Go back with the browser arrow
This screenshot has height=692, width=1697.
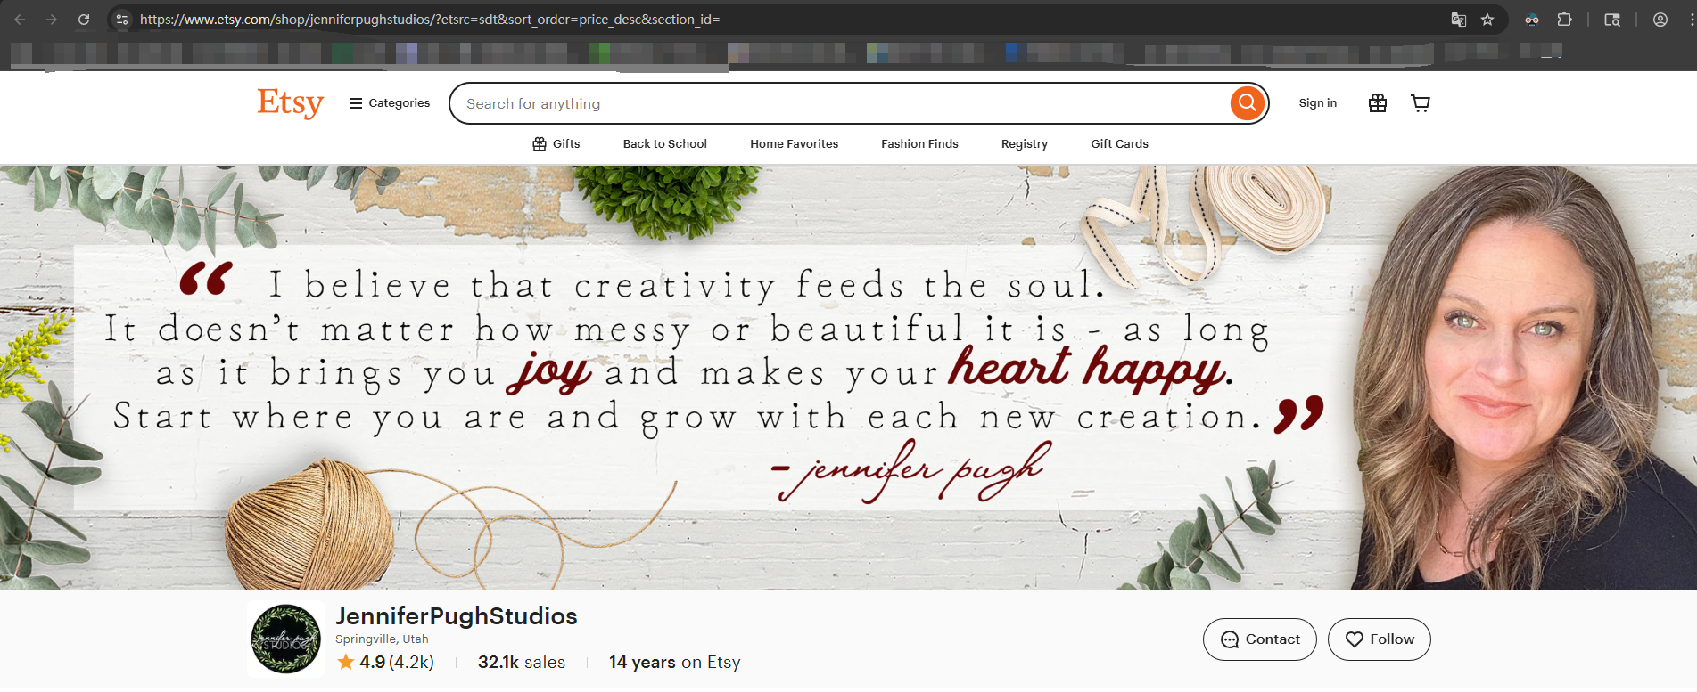pos(20,20)
